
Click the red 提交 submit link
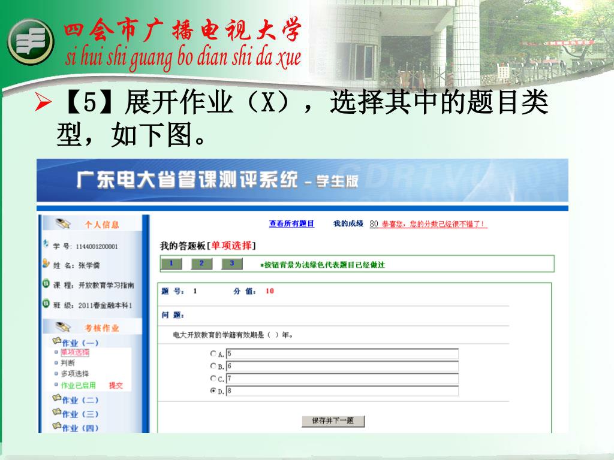pos(116,385)
